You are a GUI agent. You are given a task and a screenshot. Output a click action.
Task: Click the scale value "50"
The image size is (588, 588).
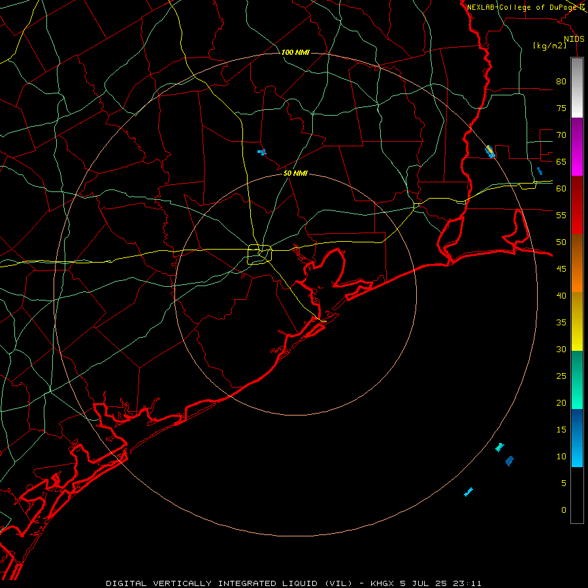[x=561, y=242]
